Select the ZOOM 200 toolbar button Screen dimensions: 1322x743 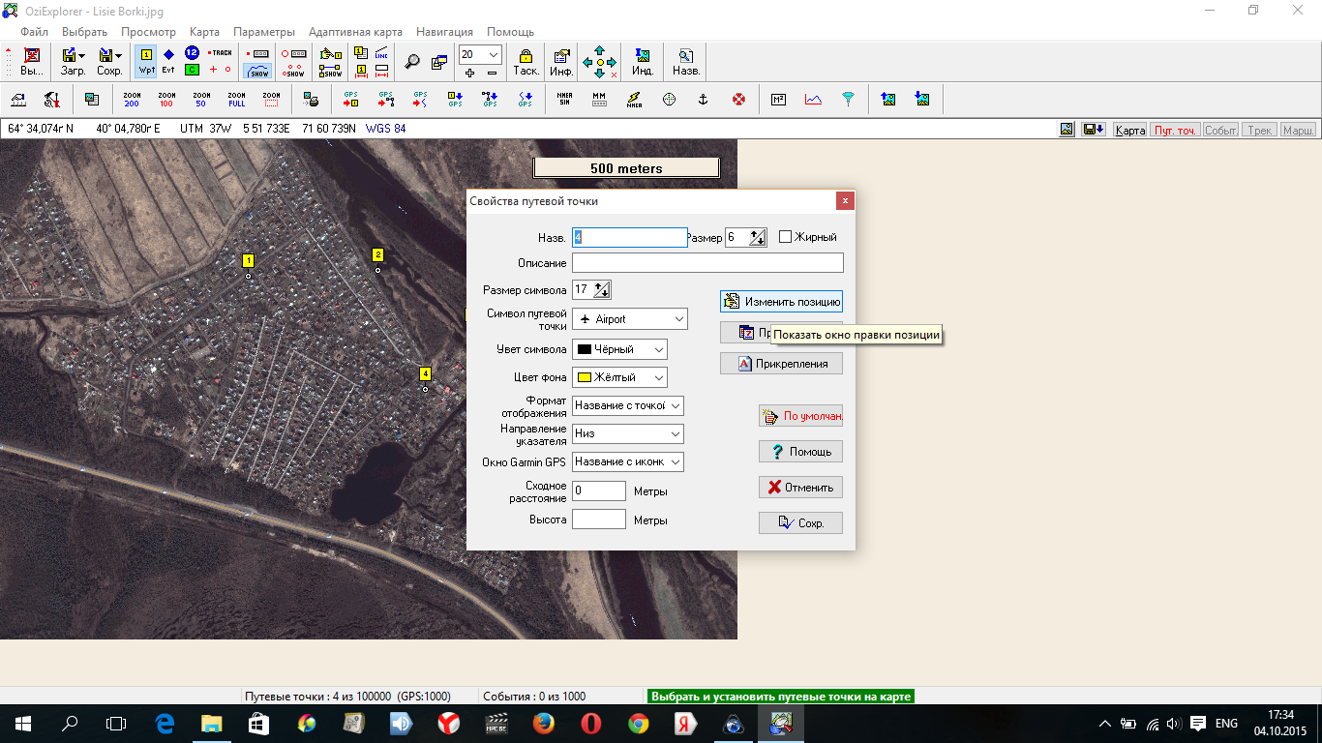[x=132, y=99]
